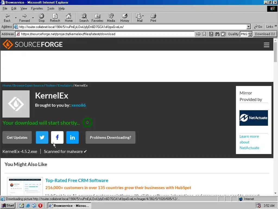The height and width of the screenshot is (209, 278).
Task: Click the task scheduler tray icon
Action: click(x=258, y=206)
